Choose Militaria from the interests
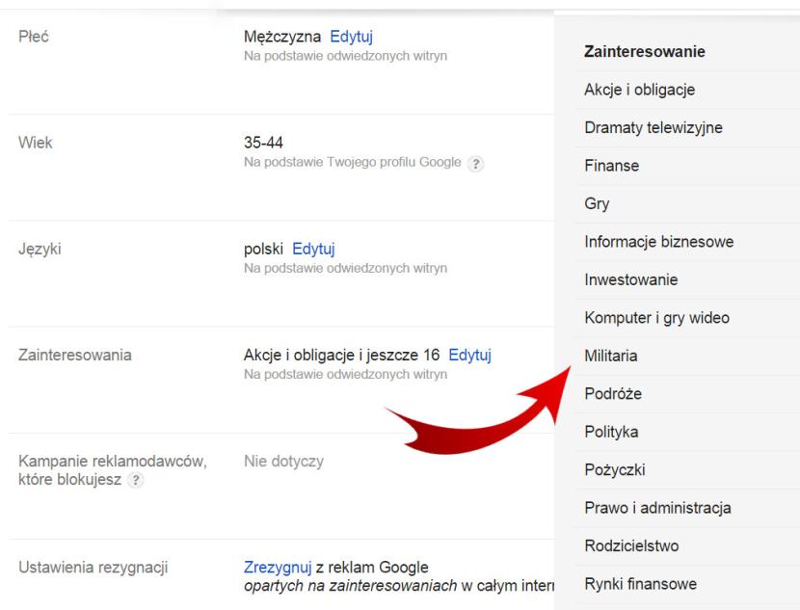The image size is (800, 610). click(610, 357)
